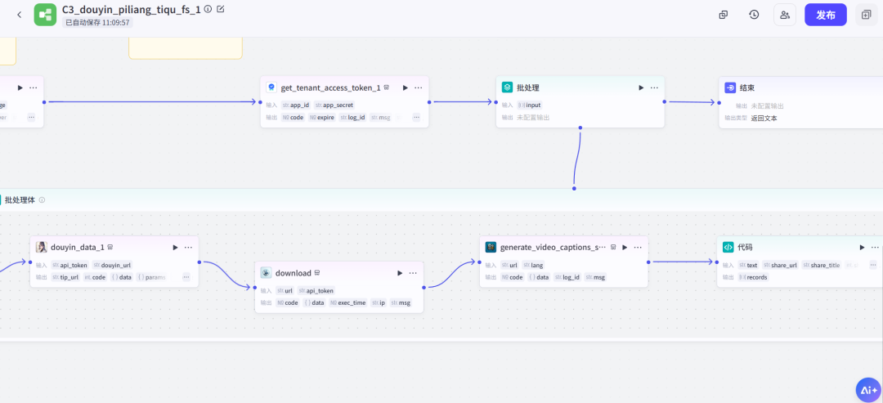The height and width of the screenshot is (403, 883).
Task: Select app_id input parameter tag
Action: pyautogui.click(x=296, y=105)
